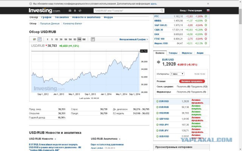Viewport: 242px width, 151px height.
Task: Set chart timeframe to 5 minutes
Action: 52,39
